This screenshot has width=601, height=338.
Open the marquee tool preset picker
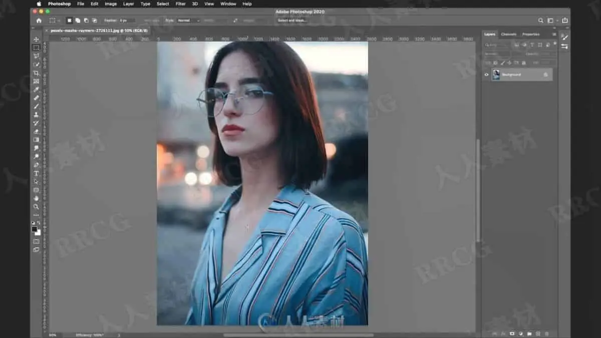[x=54, y=21]
